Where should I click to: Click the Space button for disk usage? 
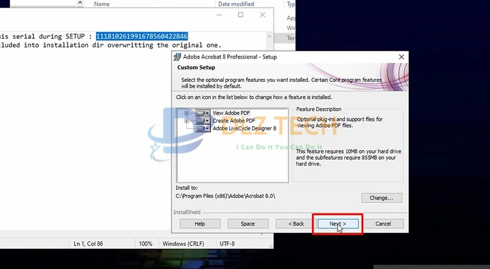click(x=248, y=224)
